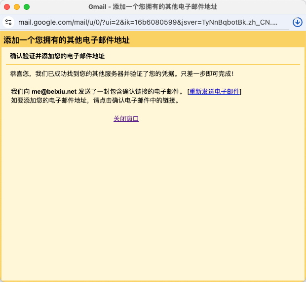Click the text 发送了一封包含确认链接的电子邮件
The width and height of the screenshot is (306, 282).
(131, 91)
